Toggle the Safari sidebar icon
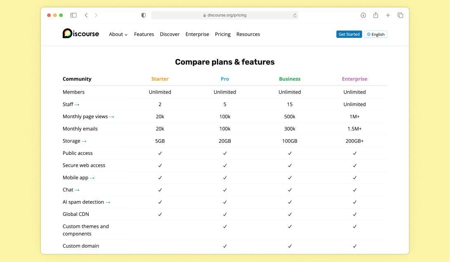450x262 pixels. (x=73, y=15)
